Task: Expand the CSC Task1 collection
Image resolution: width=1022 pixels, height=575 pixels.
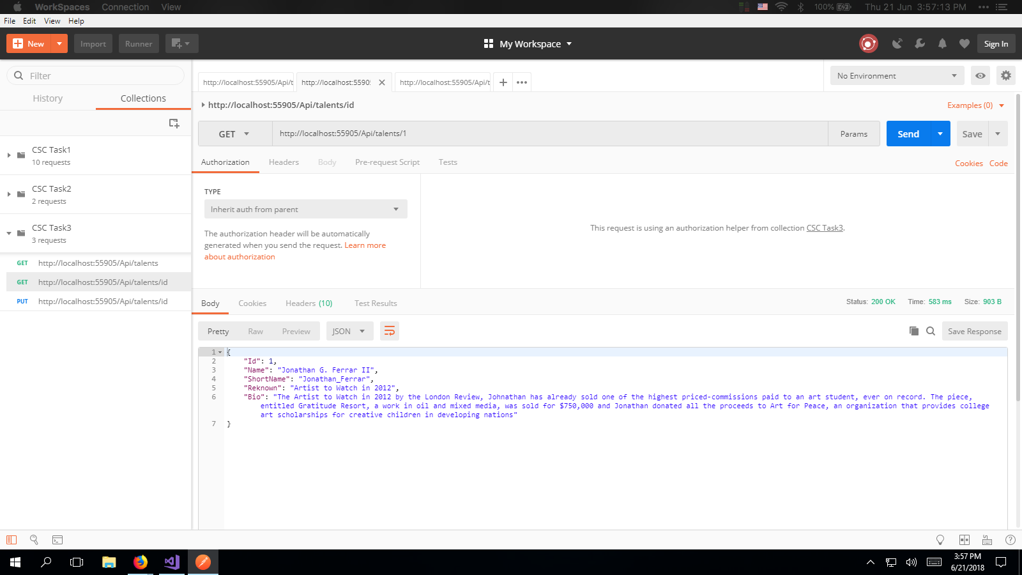Action: [9, 155]
